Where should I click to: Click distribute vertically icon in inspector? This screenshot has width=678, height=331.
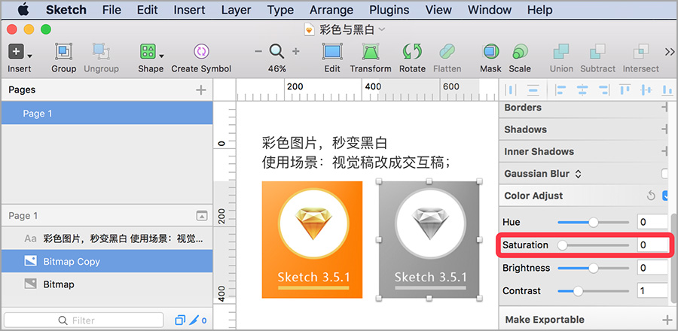533,90
